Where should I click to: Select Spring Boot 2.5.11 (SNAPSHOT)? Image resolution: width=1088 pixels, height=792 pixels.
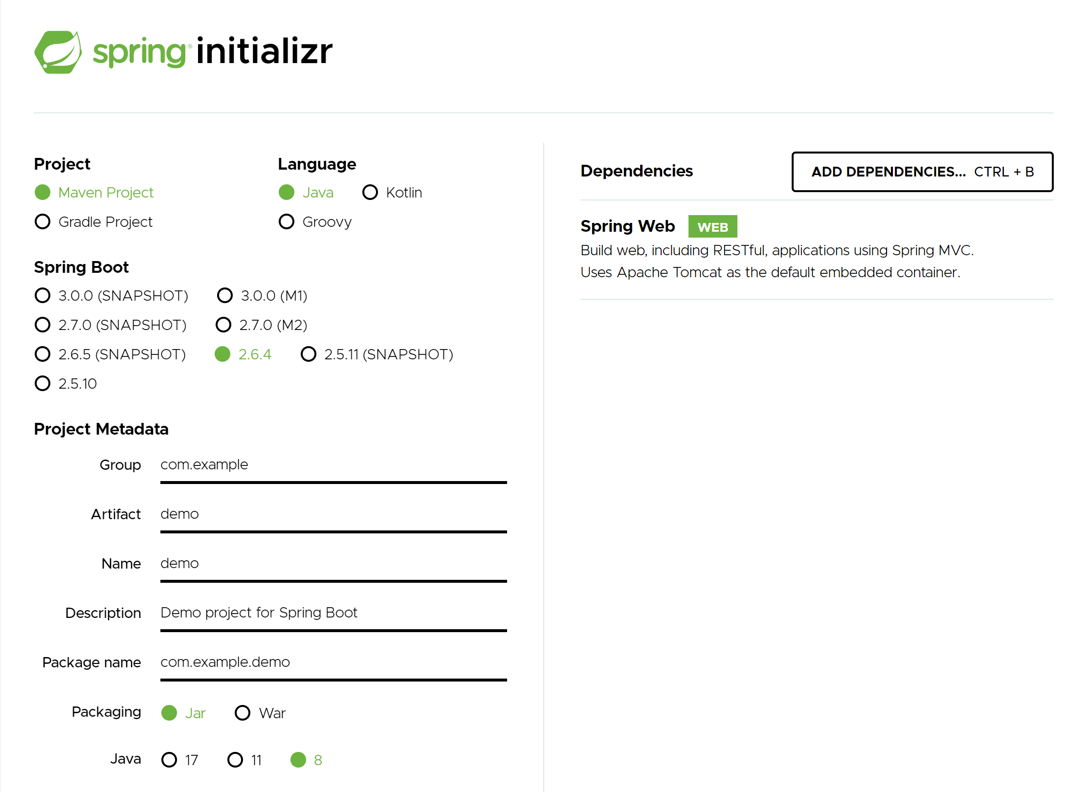pos(309,354)
